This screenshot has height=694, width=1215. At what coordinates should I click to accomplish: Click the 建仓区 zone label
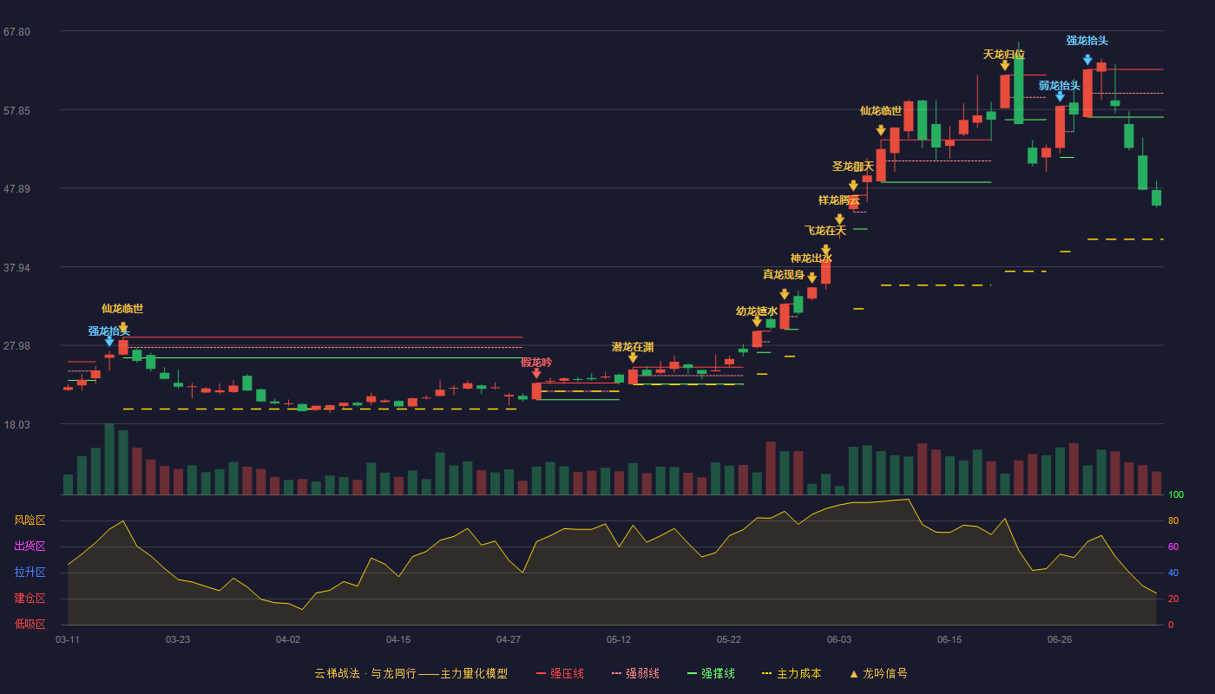[30, 599]
